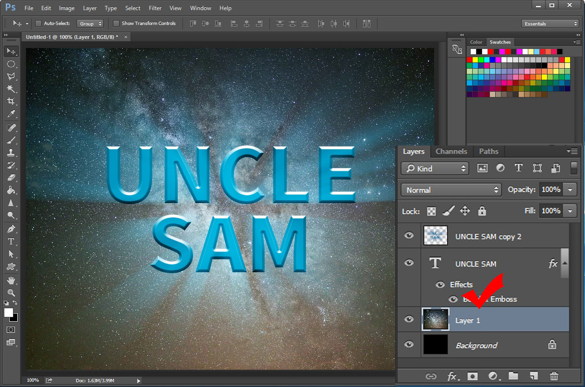Toggle Quick Mask mode

[11, 330]
